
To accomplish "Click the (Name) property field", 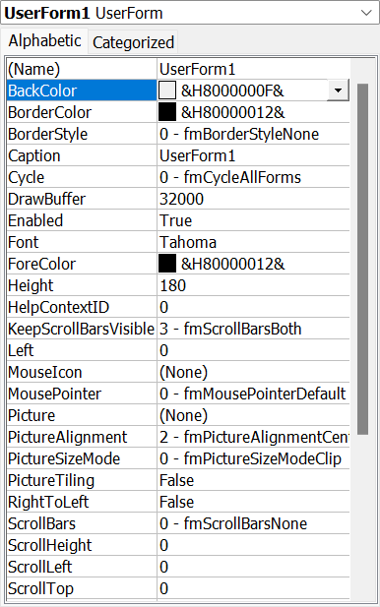I will [253, 69].
